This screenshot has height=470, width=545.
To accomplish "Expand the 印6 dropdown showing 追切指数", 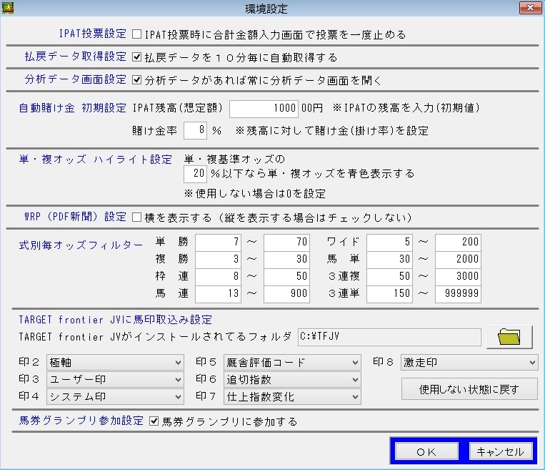I will 292,379.
